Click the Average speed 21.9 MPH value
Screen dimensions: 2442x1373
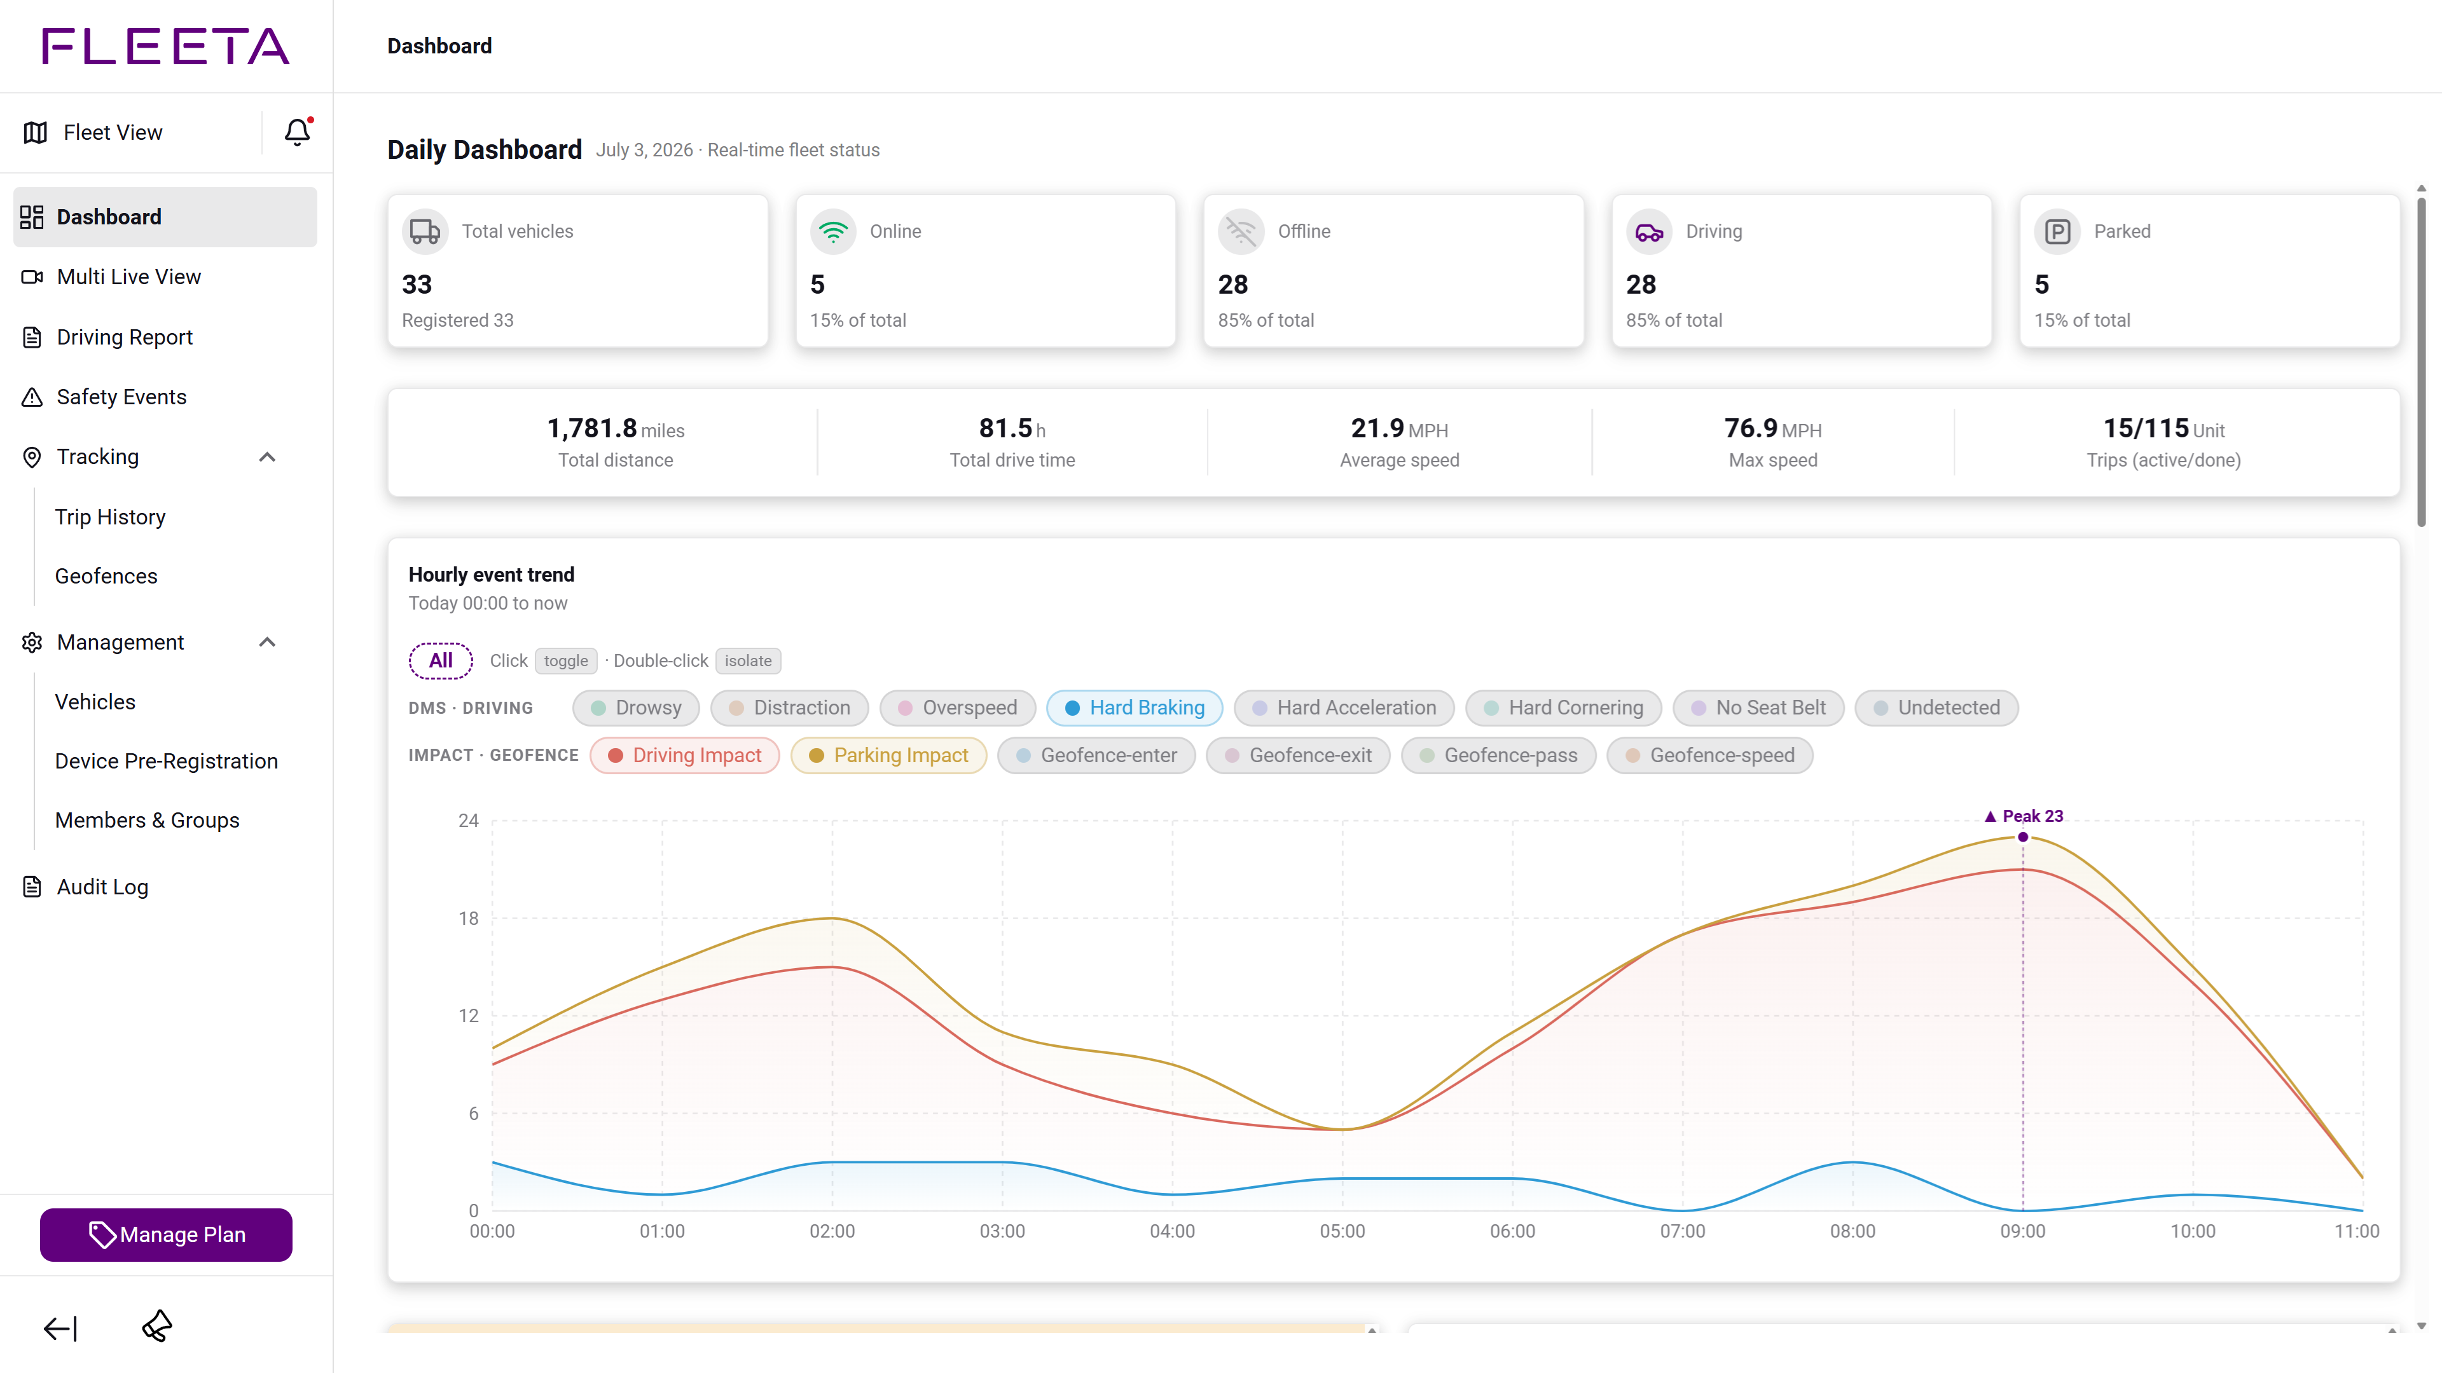tap(1399, 428)
